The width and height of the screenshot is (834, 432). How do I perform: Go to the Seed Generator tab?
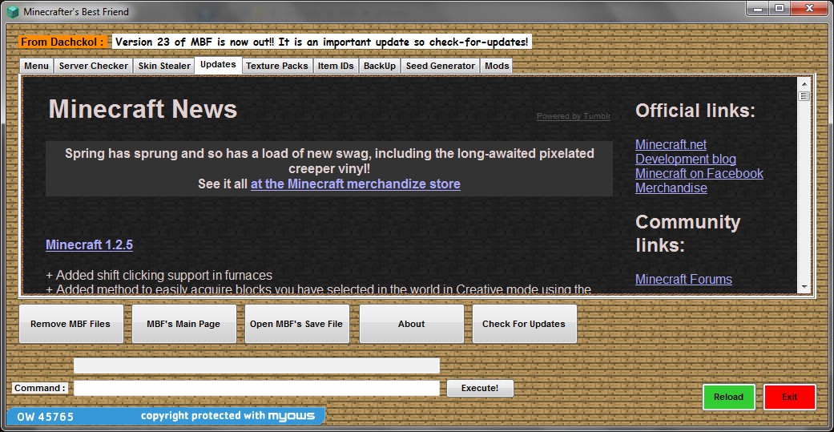point(441,66)
